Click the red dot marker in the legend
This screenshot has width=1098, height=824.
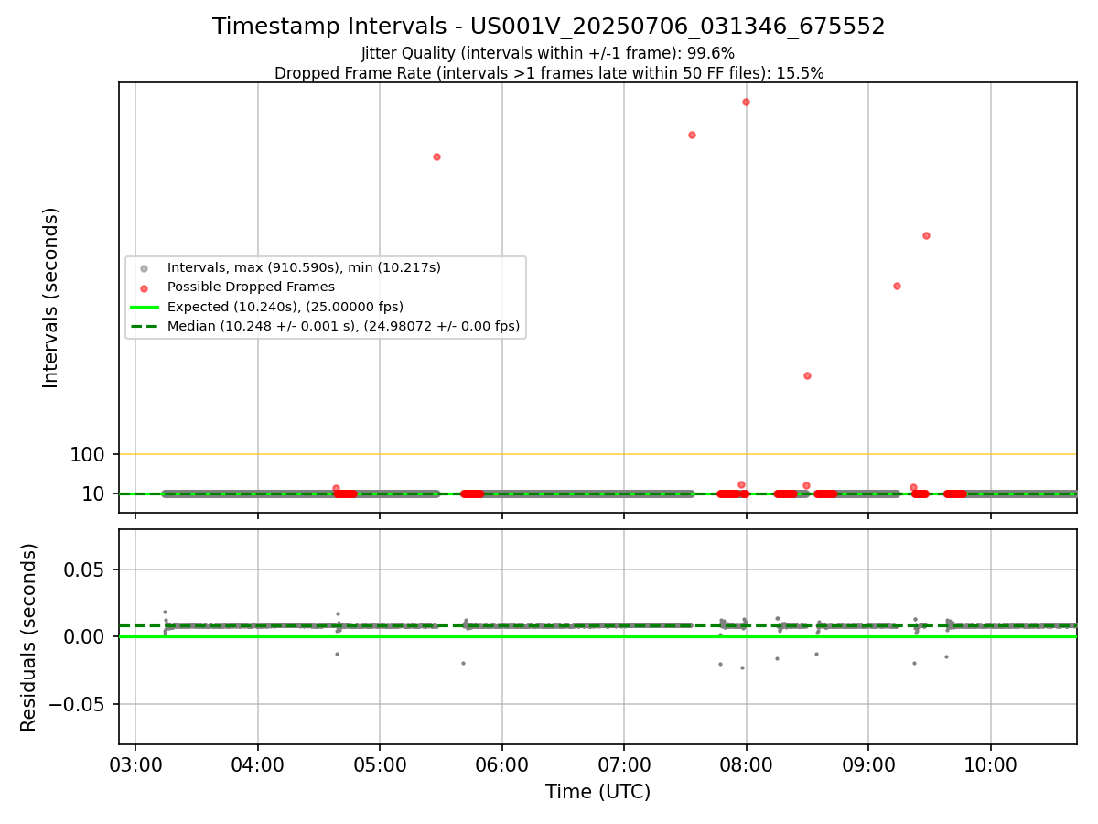143,287
